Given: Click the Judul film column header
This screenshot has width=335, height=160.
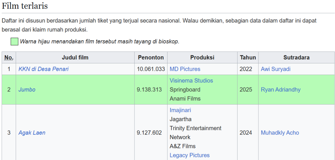Looking at the screenshot, I should click(x=75, y=57).
